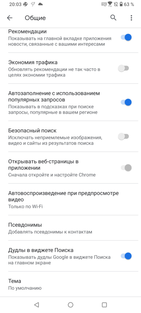This screenshot has width=141, height=313.
Task: Toggle Автозаполнение с использованием популярных запросов
Action: pos(126,102)
